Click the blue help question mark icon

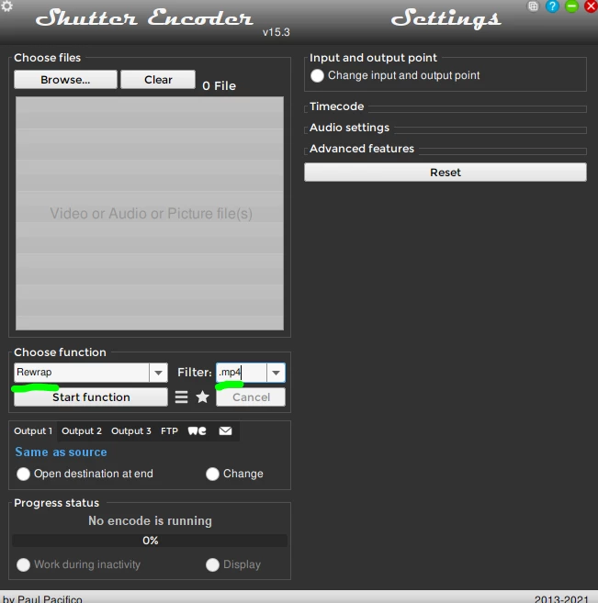552,6
